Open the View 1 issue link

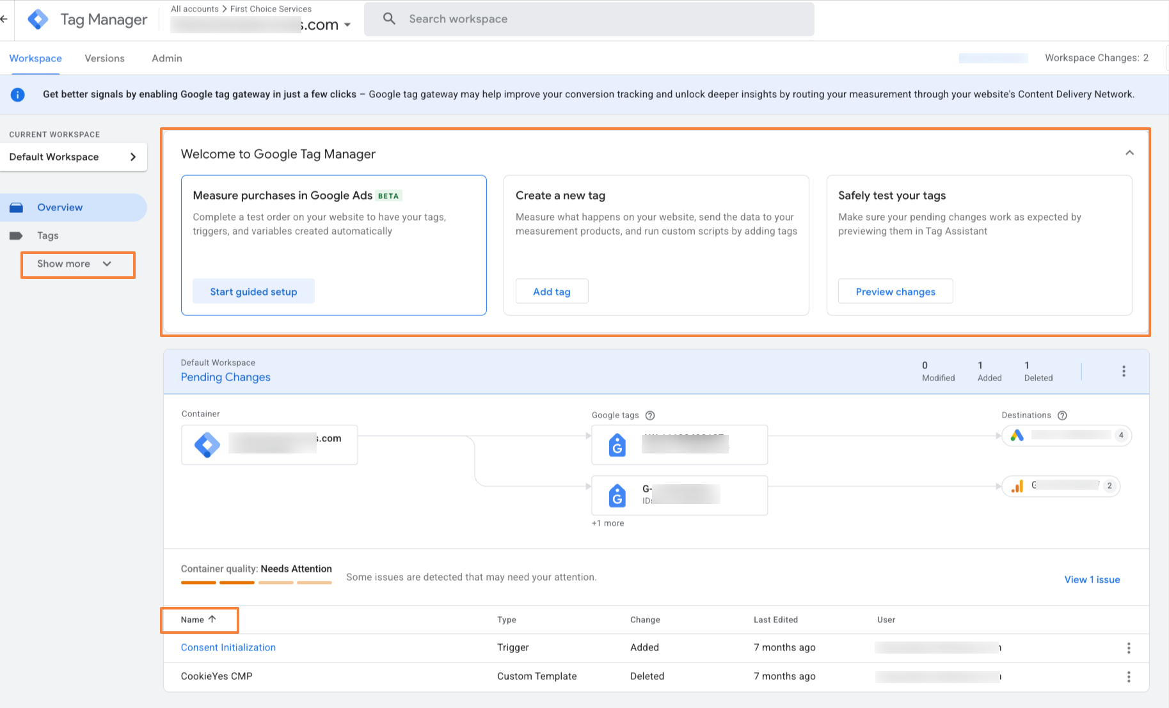coord(1092,579)
